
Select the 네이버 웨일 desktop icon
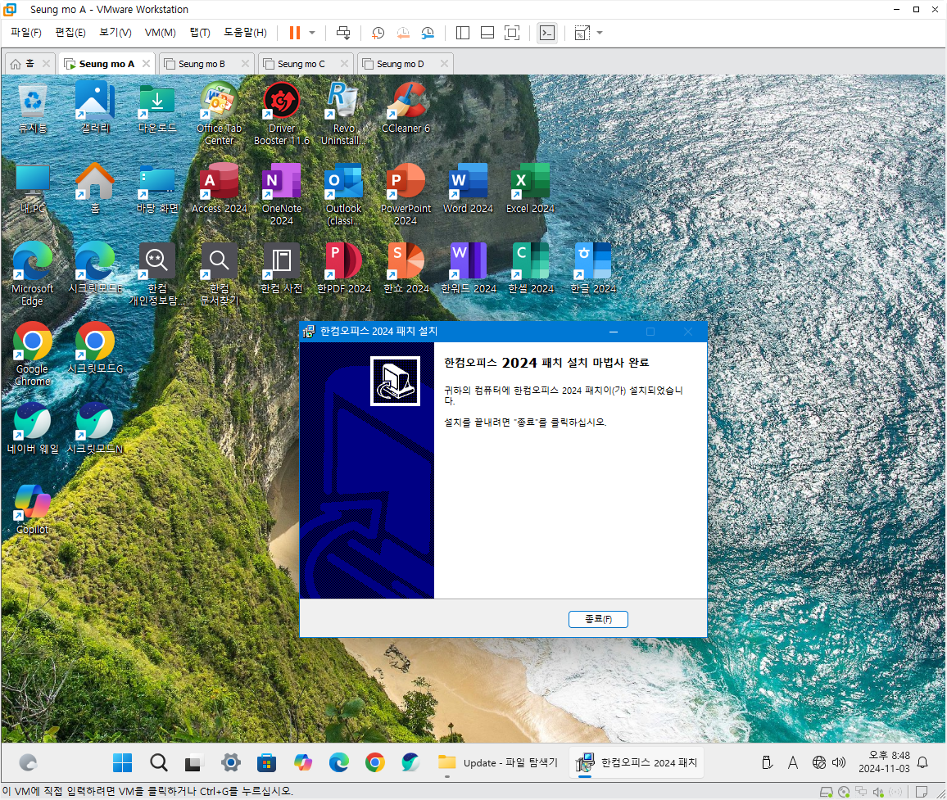[33, 429]
